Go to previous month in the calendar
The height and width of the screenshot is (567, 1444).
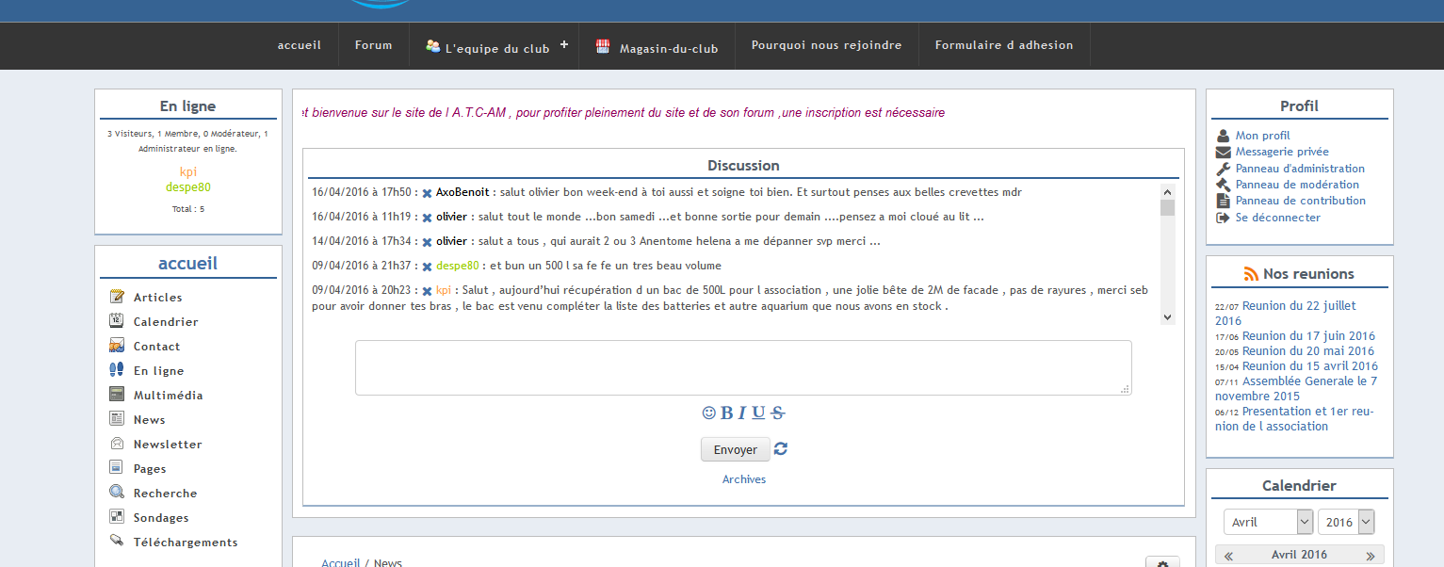(x=1228, y=556)
